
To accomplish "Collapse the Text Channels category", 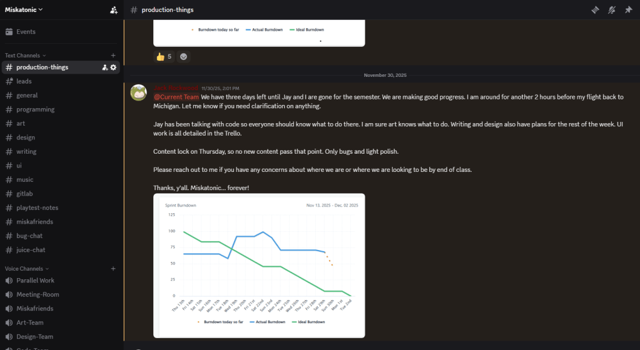I will tap(25, 56).
